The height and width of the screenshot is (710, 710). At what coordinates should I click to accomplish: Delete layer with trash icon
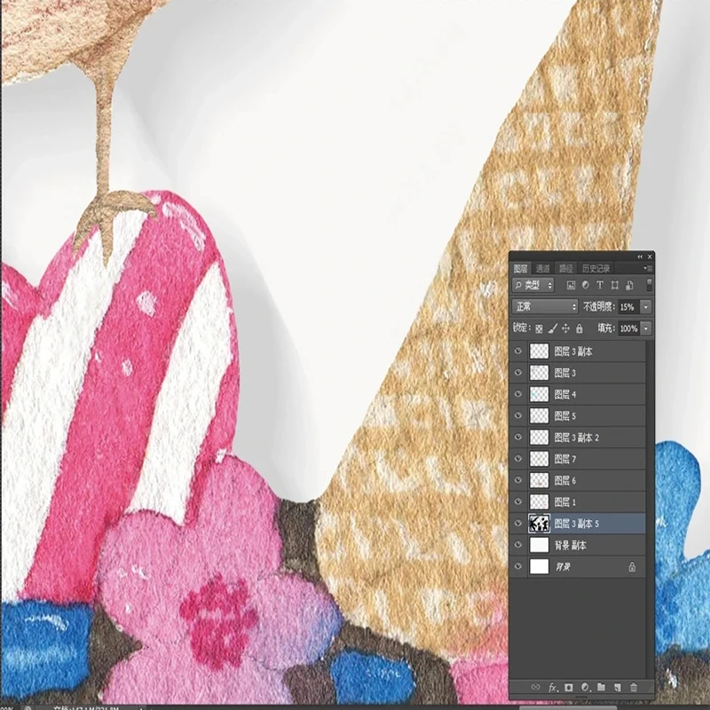(x=634, y=687)
